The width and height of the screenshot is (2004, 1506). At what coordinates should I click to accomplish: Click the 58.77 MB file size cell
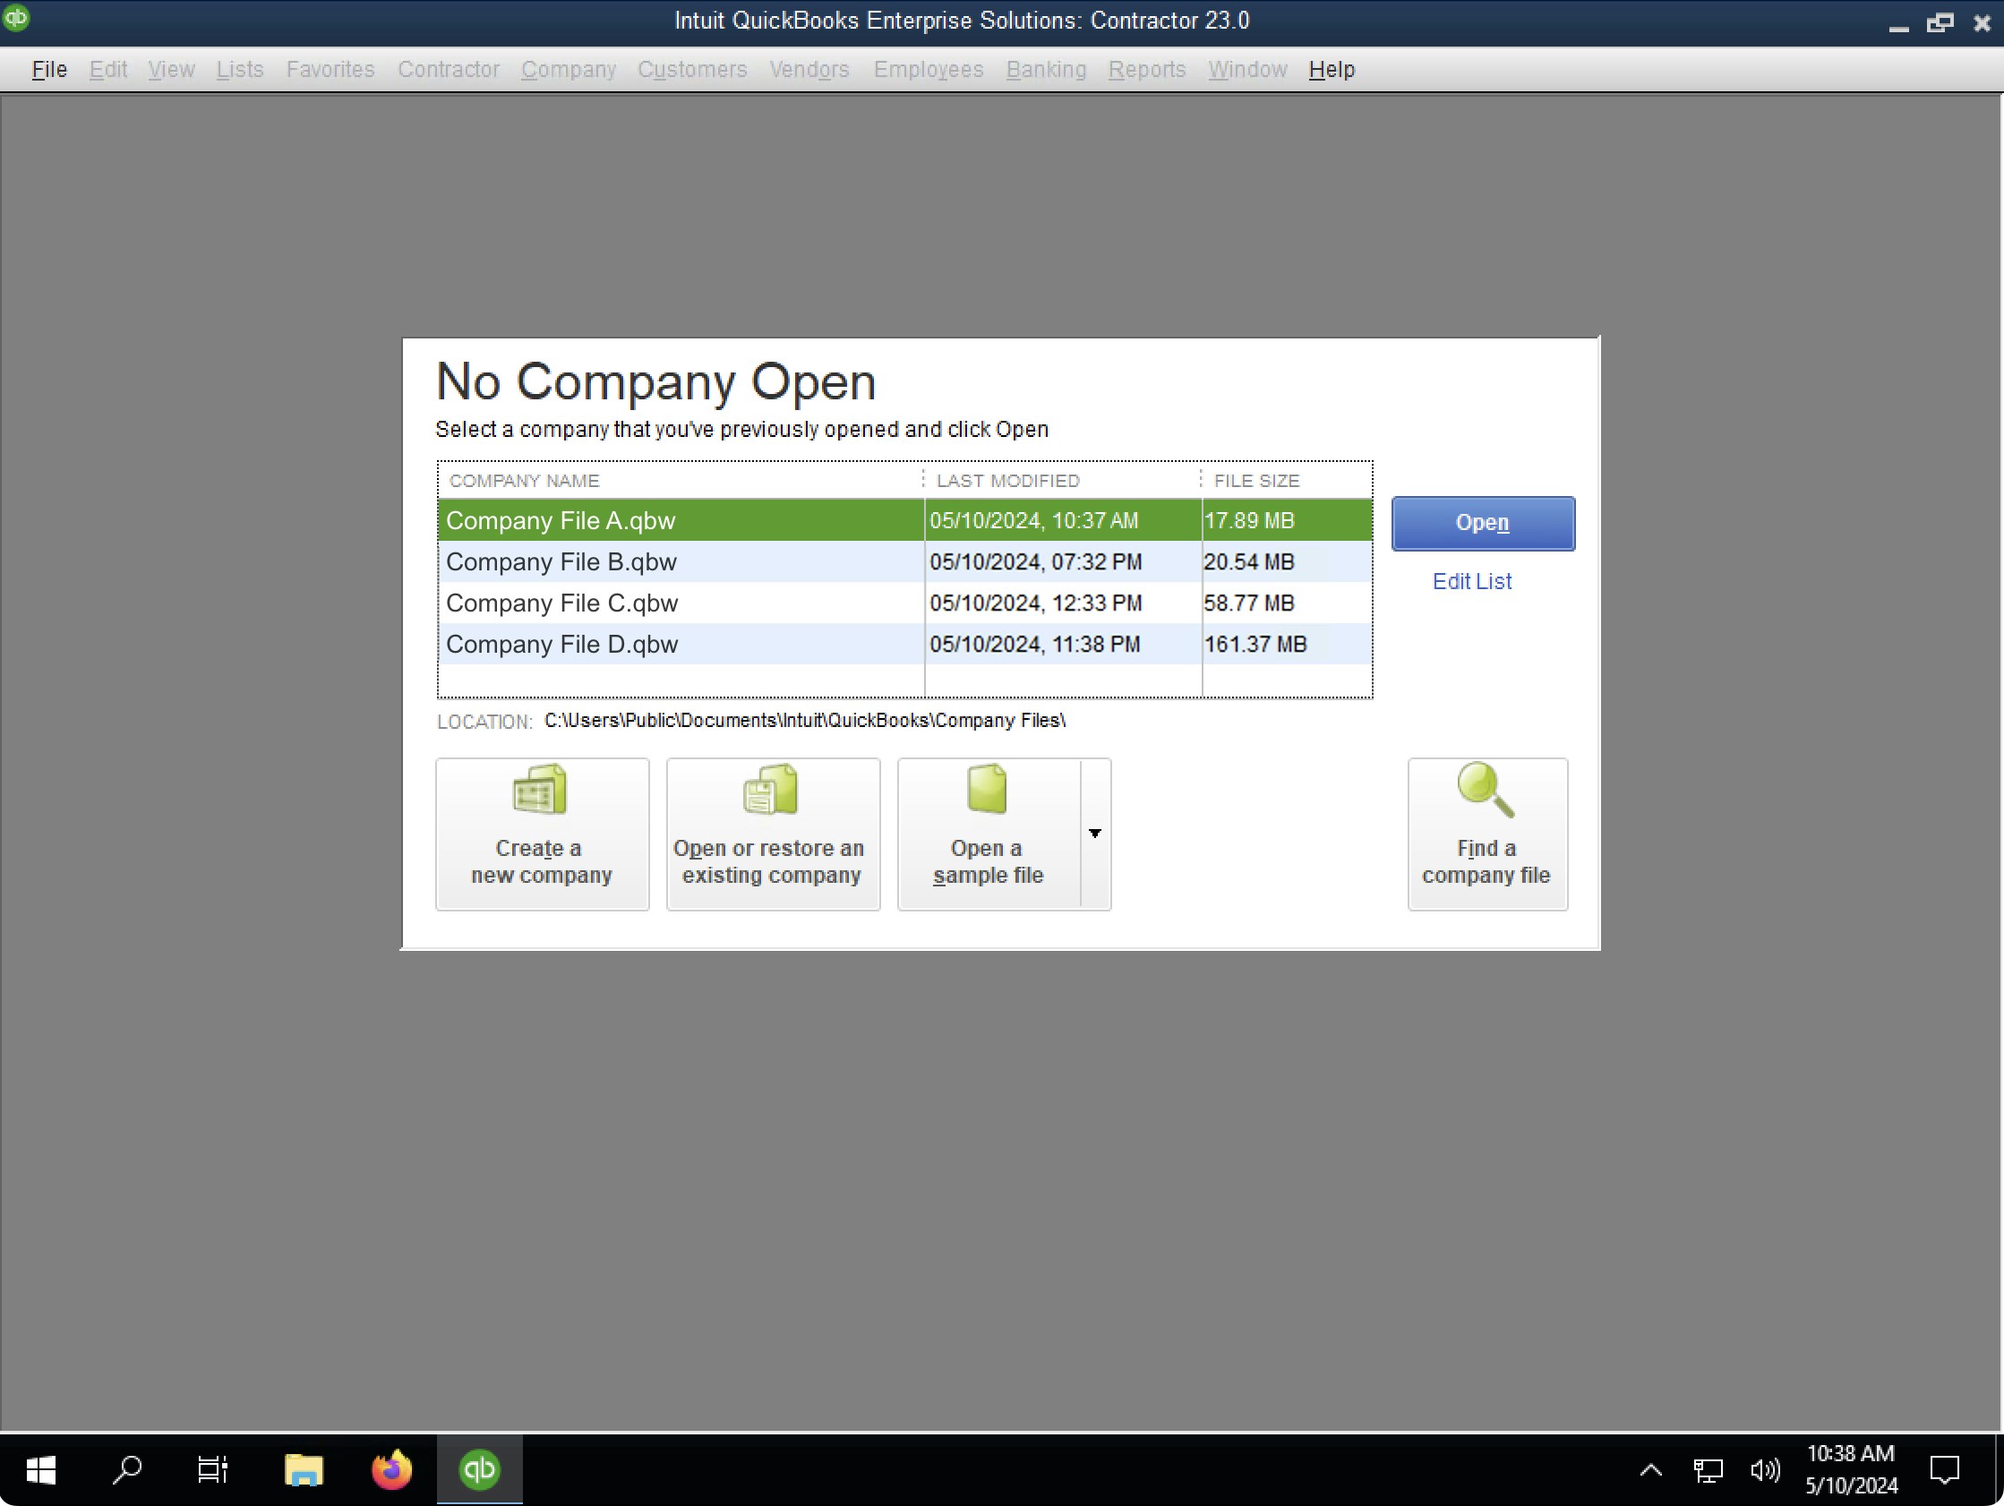(1287, 603)
